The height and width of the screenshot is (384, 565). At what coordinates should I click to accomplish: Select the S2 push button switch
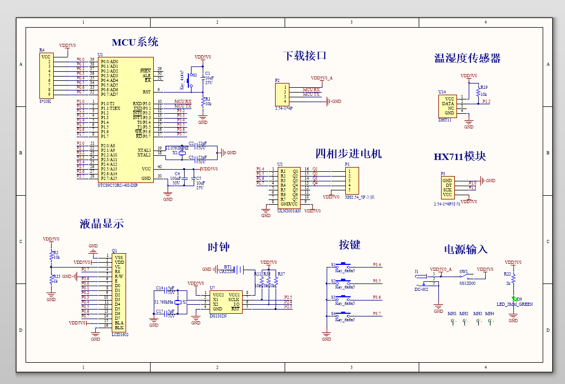tap(343, 281)
